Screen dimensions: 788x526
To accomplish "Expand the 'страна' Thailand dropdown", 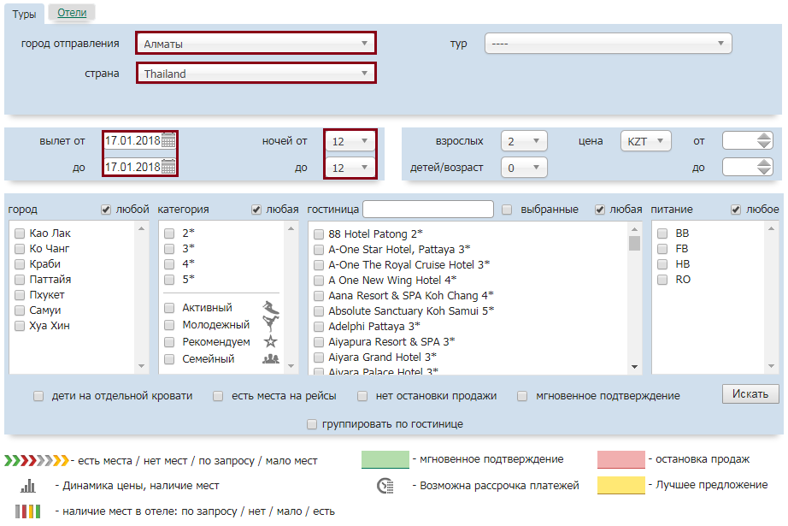I will tap(256, 74).
